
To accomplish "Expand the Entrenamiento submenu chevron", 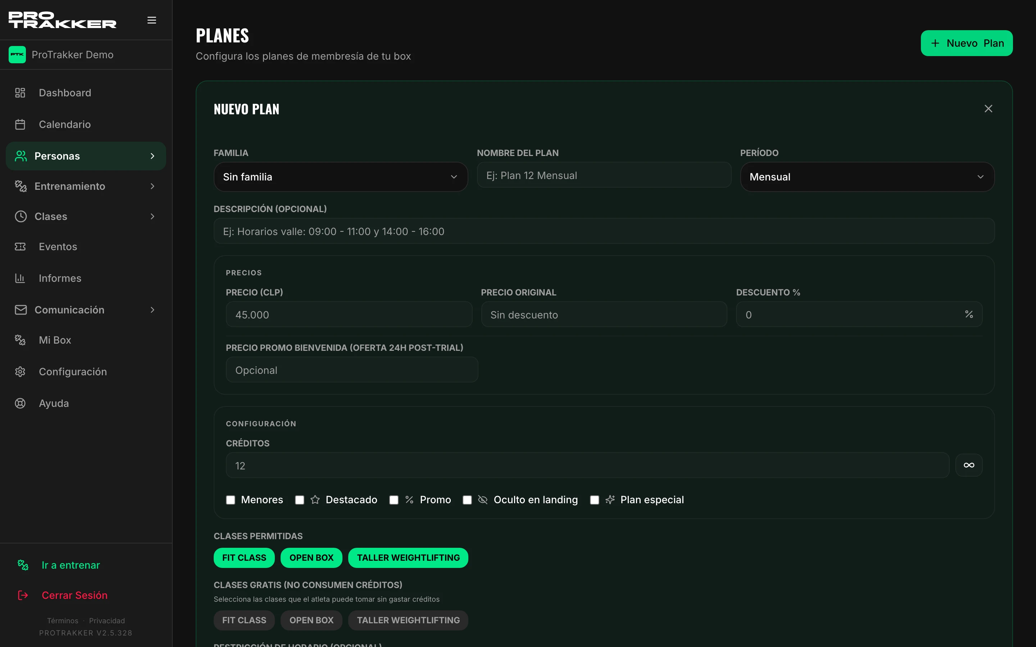I will point(153,186).
